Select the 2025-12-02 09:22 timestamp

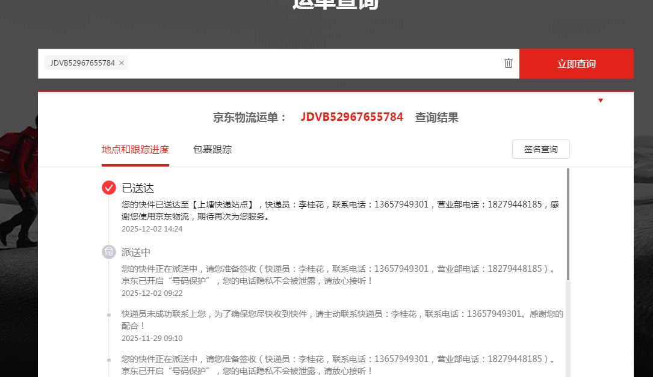click(152, 293)
